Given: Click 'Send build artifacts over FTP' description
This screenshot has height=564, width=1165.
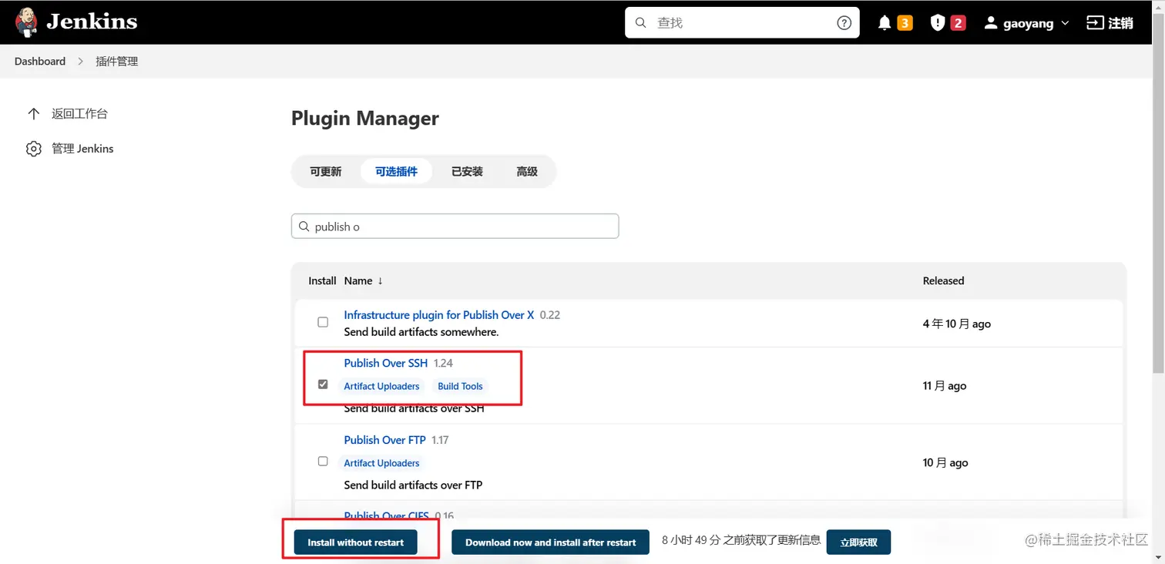Looking at the screenshot, I should point(413,485).
